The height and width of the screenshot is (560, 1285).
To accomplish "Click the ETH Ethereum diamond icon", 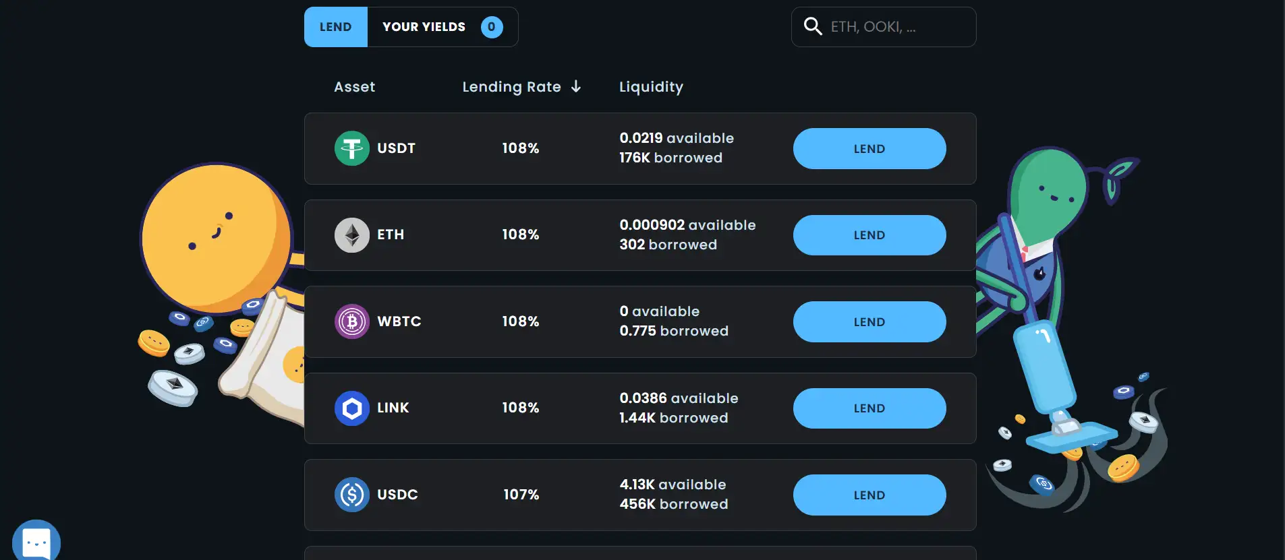I will pos(351,235).
